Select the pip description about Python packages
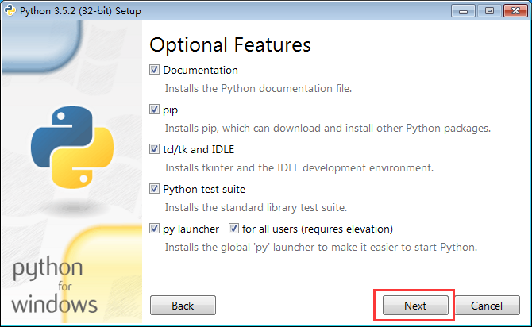The image size is (532, 327). [x=328, y=129]
